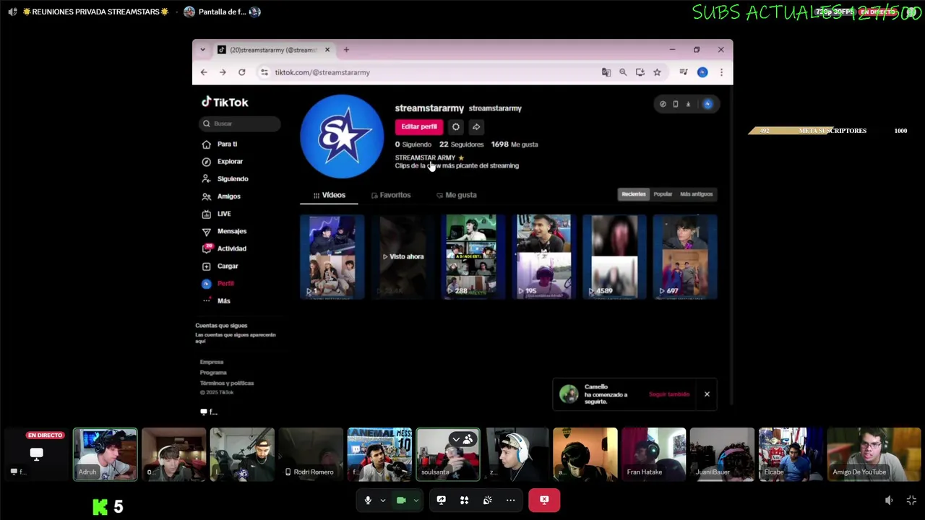The image size is (925, 520).
Task: Click the site info icon in address bar
Action: click(x=264, y=72)
